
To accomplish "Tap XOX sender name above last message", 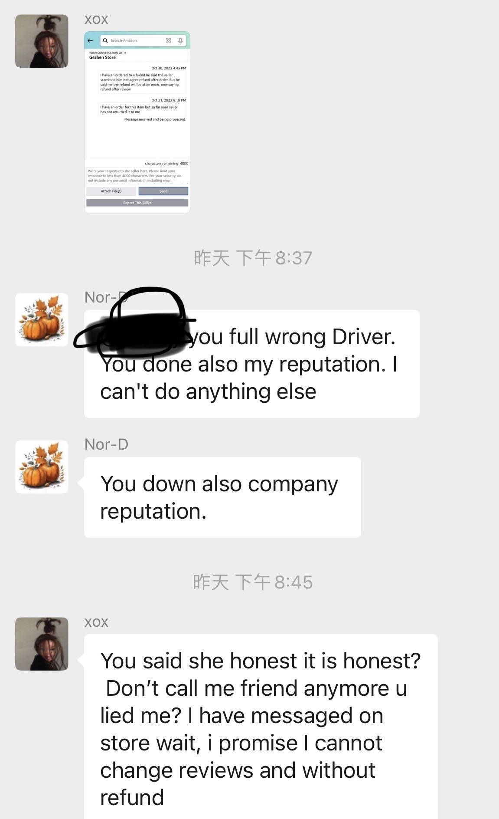I will (x=96, y=622).
